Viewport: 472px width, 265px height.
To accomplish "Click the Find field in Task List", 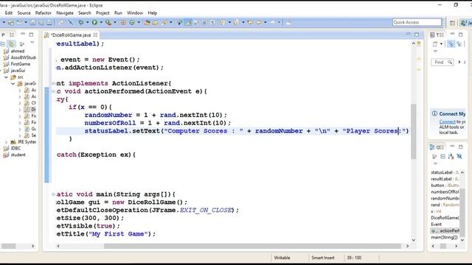I will coord(442,62).
